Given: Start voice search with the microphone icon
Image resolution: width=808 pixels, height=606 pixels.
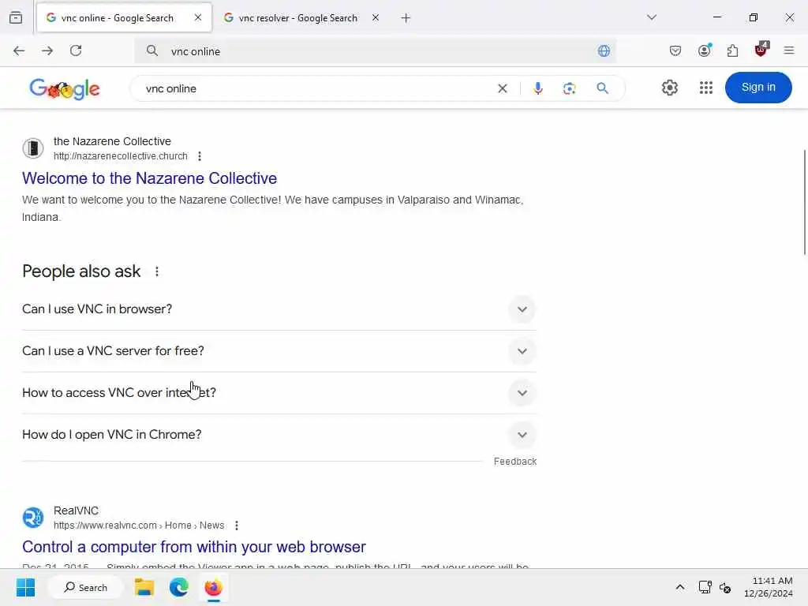Looking at the screenshot, I should (x=538, y=88).
